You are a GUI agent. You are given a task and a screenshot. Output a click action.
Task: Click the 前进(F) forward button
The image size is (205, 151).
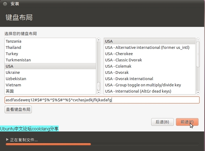pyautogui.click(x=187, y=122)
